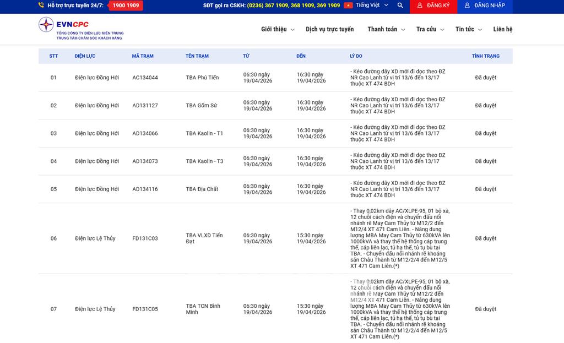The width and height of the screenshot is (564, 343).
Task: Click the headset support icon
Action: (41, 6)
